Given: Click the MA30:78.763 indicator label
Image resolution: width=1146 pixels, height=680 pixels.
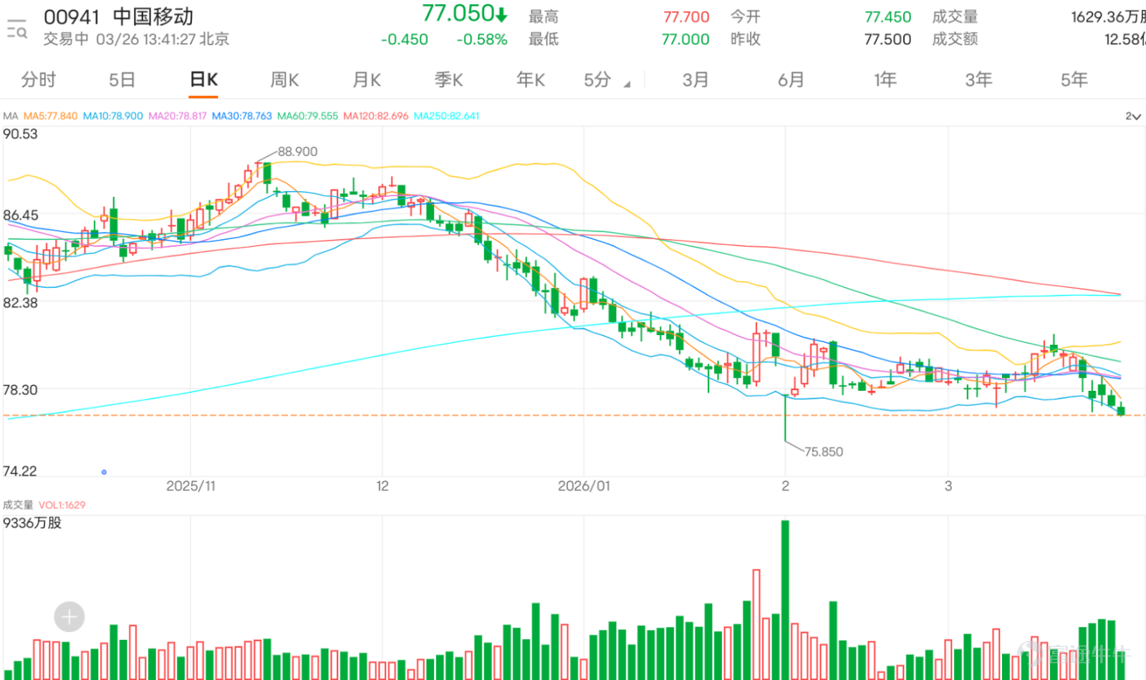Looking at the screenshot, I should [241, 116].
